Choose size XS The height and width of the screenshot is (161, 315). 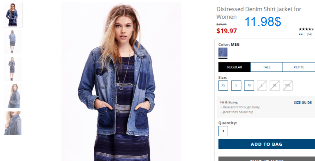coord(223,85)
